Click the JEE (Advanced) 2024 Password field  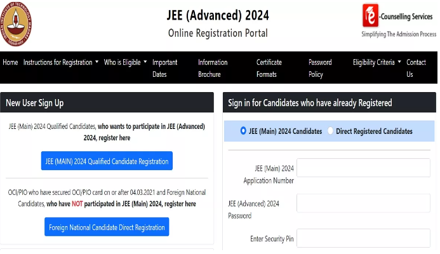click(x=363, y=204)
